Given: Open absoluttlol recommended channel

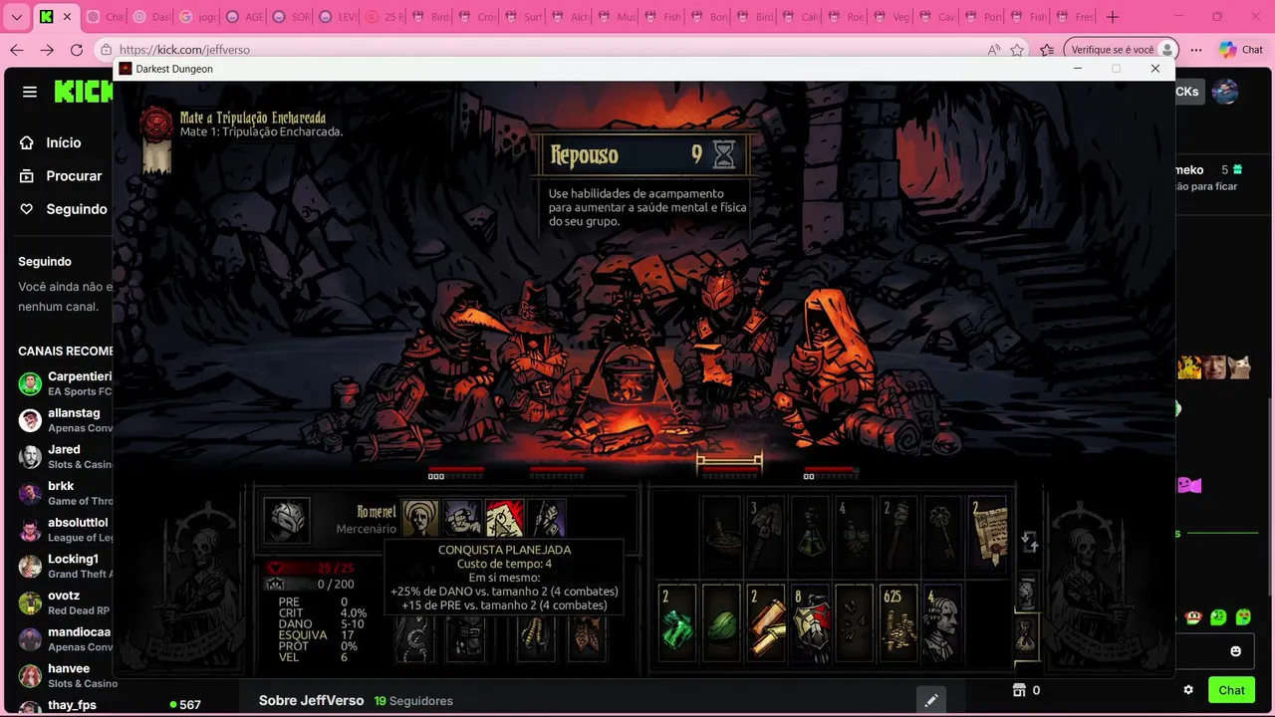Looking at the screenshot, I should (66, 530).
